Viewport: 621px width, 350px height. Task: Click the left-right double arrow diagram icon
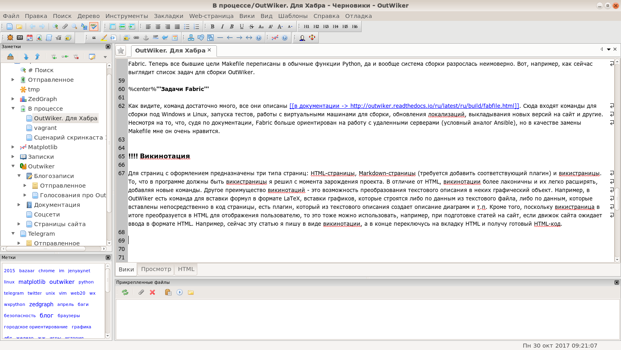(x=249, y=38)
